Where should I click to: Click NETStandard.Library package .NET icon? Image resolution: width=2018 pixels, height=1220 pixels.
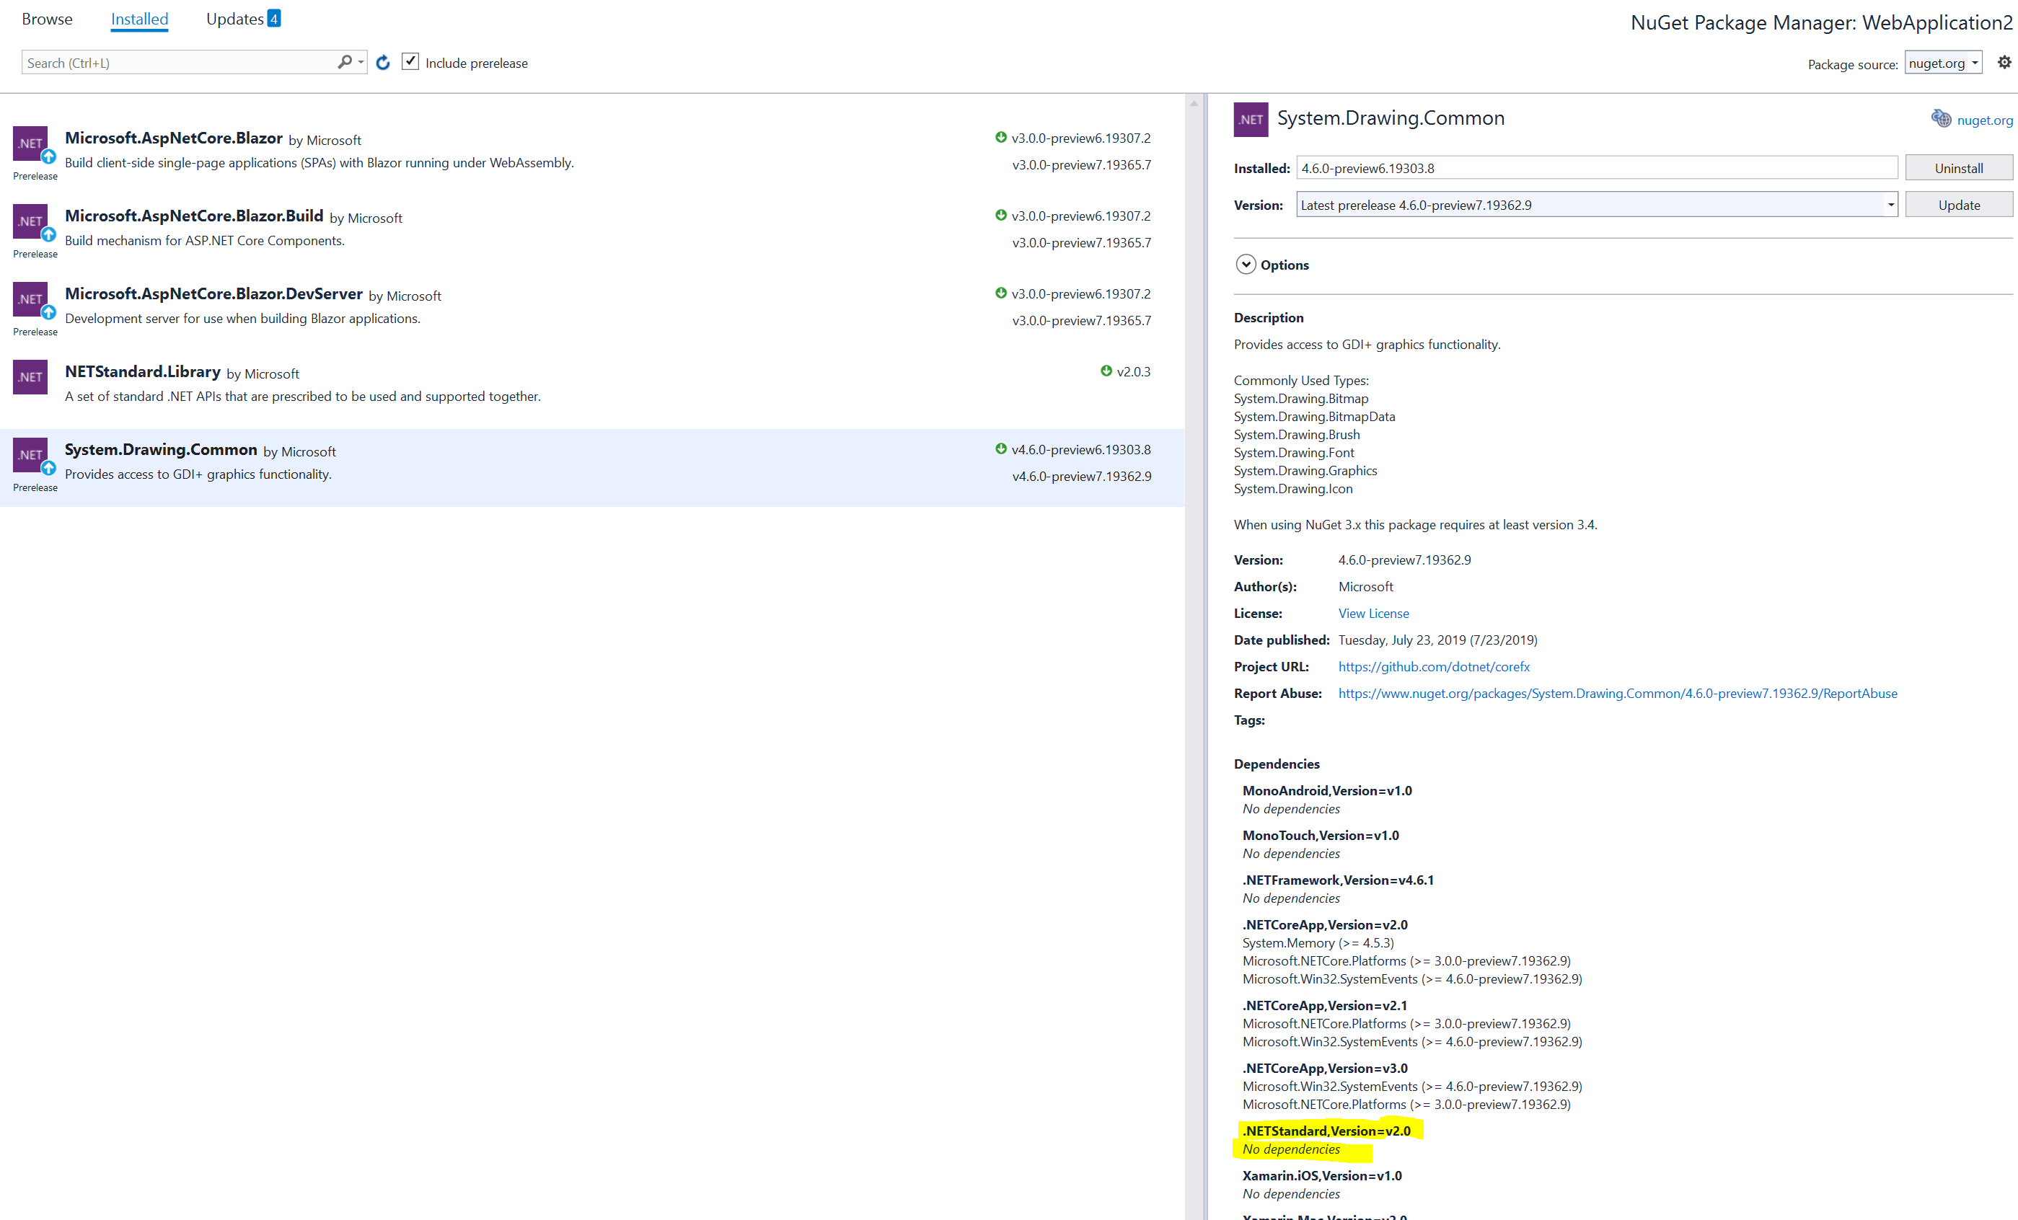pos(30,376)
